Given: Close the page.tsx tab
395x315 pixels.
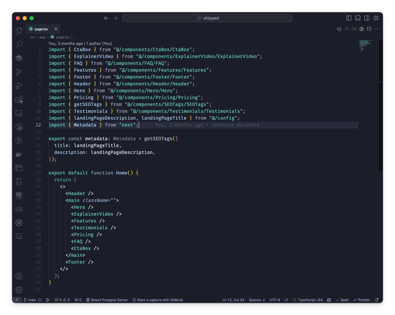Looking at the screenshot, I should pos(56,29).
